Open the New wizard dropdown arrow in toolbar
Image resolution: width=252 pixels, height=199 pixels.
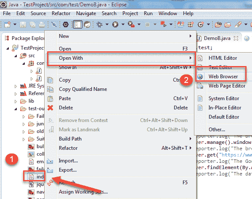pos(15,24)
